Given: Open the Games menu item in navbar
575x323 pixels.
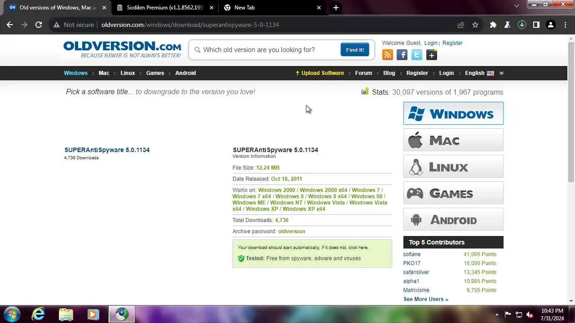Looking at the screenshot, I should tap(155, 73).
